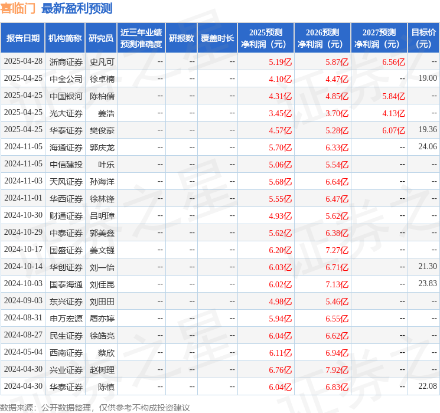Image resolution: width=440 pixels, height=413 pixels.
Task: Select analyst 刘佳昆
Action: coord(102,284)
